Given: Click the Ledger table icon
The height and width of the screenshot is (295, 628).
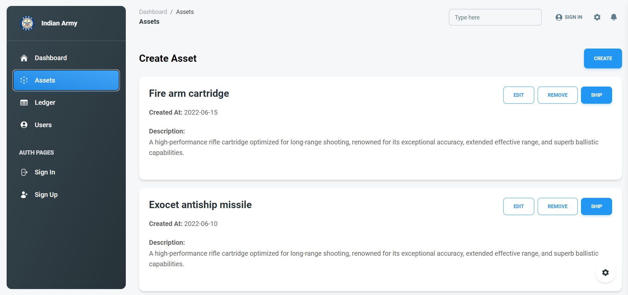Looking at the screenshot, I should (x=24, y=103).
